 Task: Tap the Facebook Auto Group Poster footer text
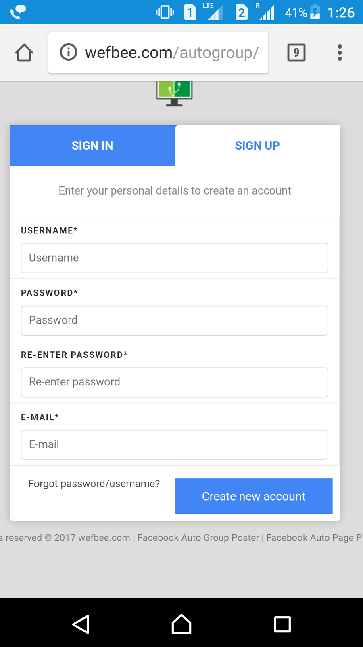pos(198,537)
